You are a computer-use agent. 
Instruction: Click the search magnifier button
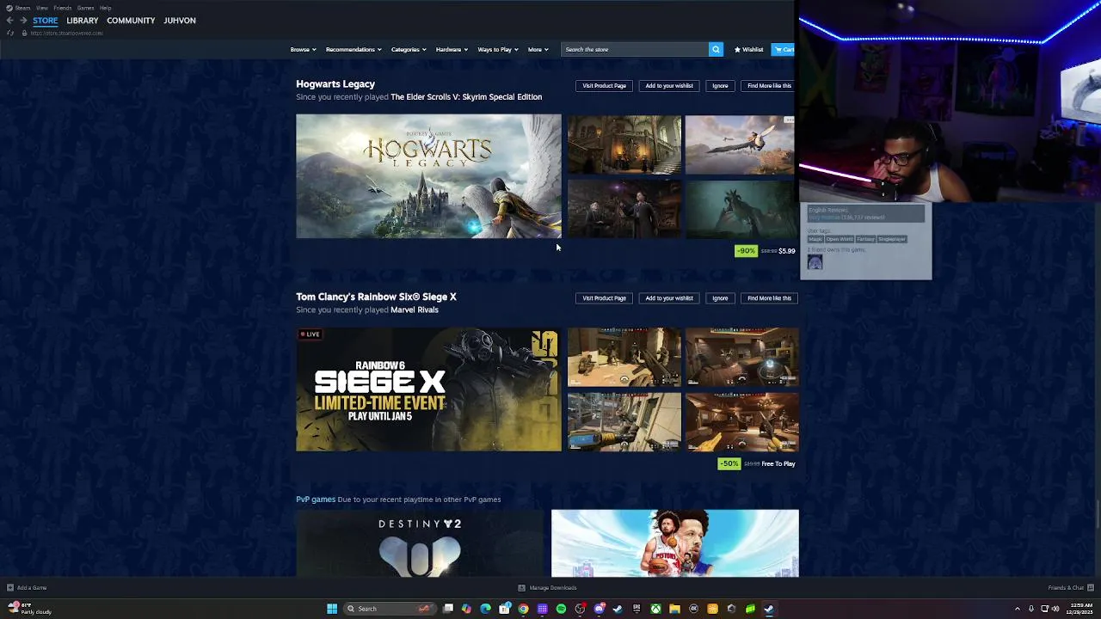coord(716,50)
